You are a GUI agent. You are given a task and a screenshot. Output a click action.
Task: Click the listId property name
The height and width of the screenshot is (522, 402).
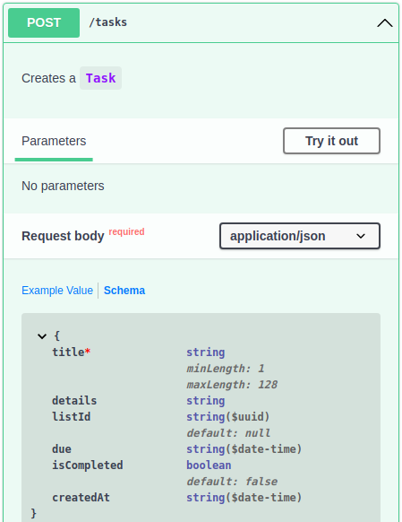point(72,417)
